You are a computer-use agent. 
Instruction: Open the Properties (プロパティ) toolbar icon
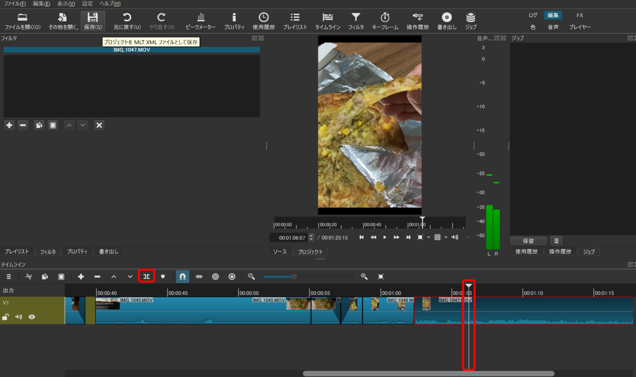pos(234,21)
